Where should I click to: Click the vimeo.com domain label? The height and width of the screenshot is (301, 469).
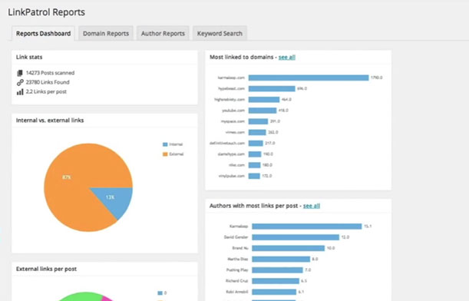tap(235, 132)
